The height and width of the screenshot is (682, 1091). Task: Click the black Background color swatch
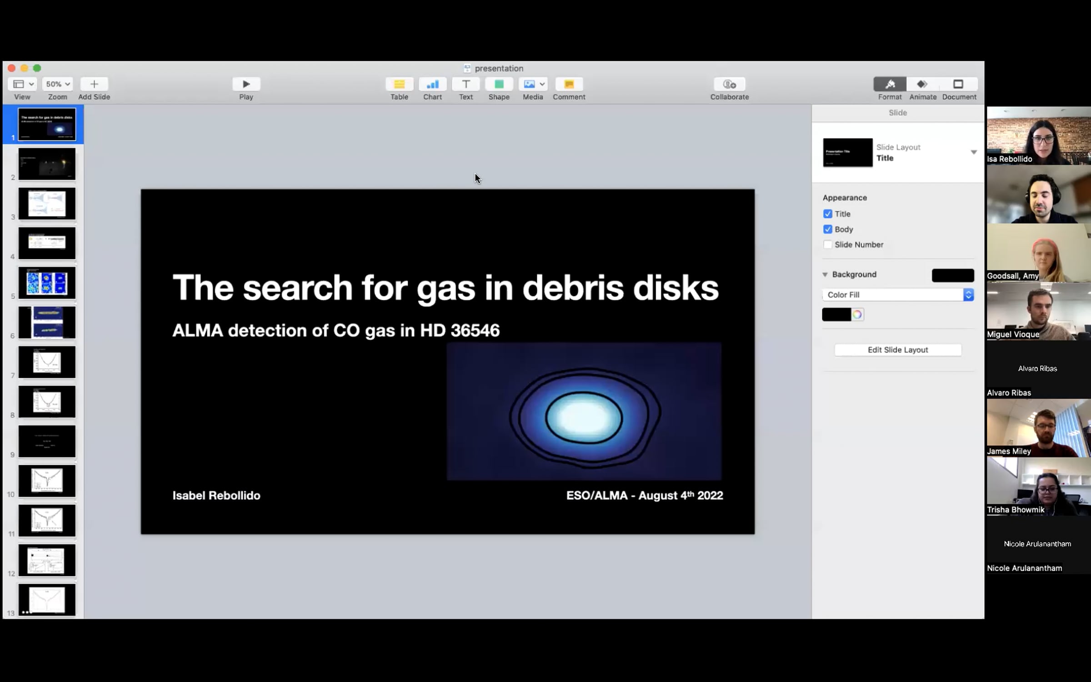953,275
